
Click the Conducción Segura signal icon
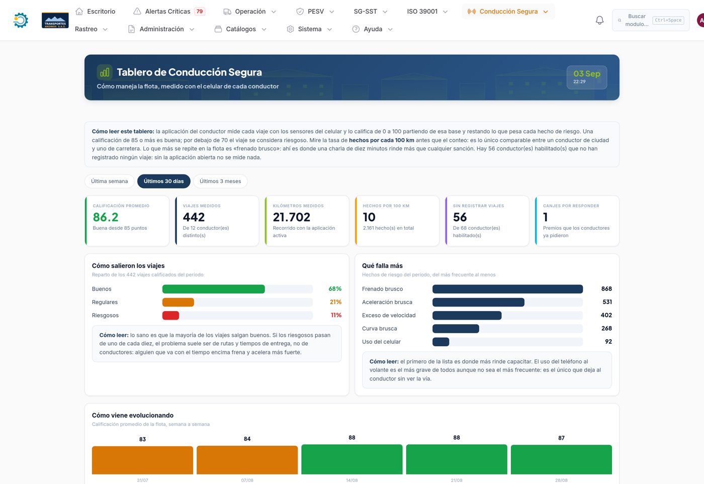(x=472, y=11)
